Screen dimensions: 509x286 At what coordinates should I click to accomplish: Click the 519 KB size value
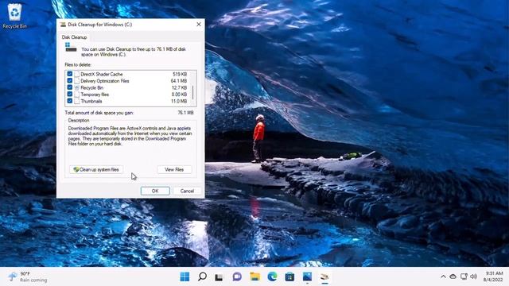pyautogui.click(x=180, y=74)
